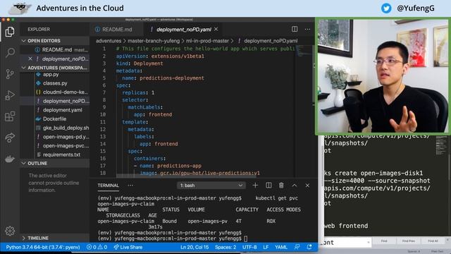
Task: Close deployment_noPD in Open Editors list
Action: click(x=30, y=59)
